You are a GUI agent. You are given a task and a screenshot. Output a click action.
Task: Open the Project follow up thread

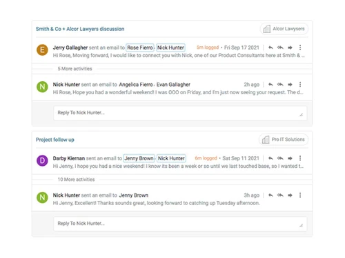(55, 140)
